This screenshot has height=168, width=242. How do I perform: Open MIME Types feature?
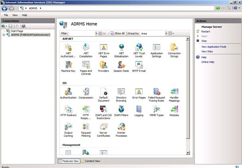[x=157, y=111]
